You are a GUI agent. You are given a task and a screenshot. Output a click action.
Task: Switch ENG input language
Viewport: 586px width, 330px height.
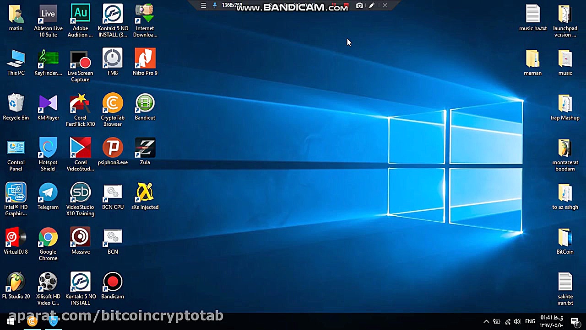[530, 321]
